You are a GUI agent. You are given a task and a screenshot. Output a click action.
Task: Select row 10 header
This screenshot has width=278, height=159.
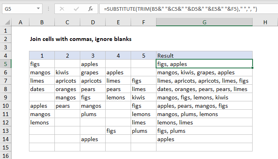click(x=6, y=106)
